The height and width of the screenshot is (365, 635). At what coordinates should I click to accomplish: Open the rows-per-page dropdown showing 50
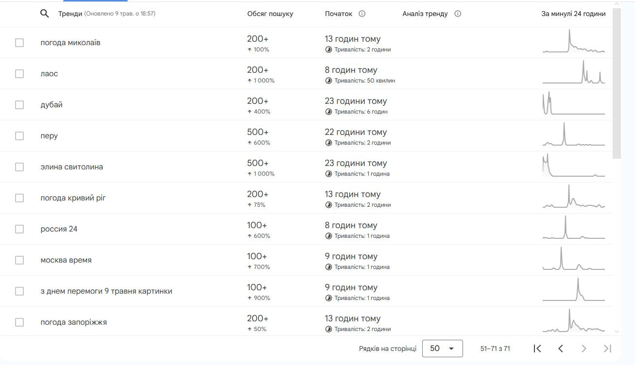click(x=442, y=348)
